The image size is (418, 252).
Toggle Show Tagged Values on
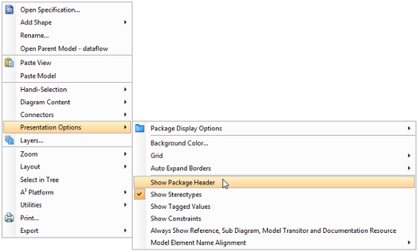click(x=274, y=206)
